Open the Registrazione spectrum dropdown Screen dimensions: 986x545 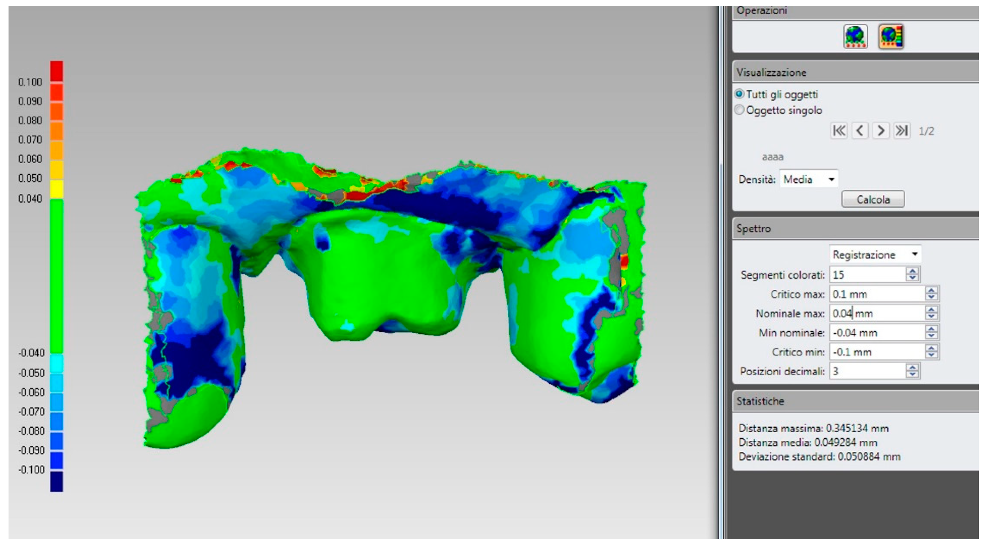coord(875,255)
